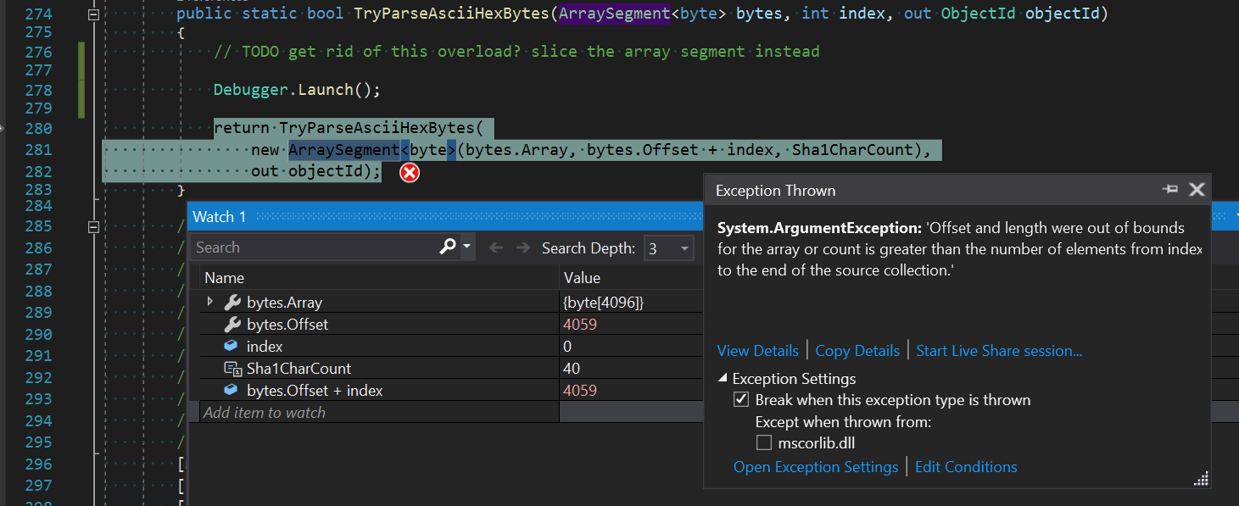This screenshot has height=506, width=1239.
Task: Select the Watch 1 tab
Action: pos(220,216)
